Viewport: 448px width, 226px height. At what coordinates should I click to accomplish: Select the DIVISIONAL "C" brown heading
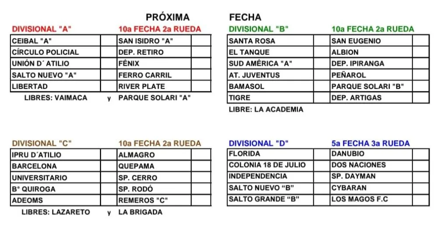(42, 143)
